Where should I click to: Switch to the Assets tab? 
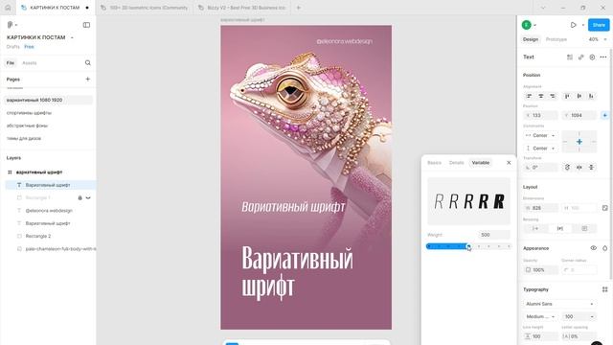(x=30, y=63)
